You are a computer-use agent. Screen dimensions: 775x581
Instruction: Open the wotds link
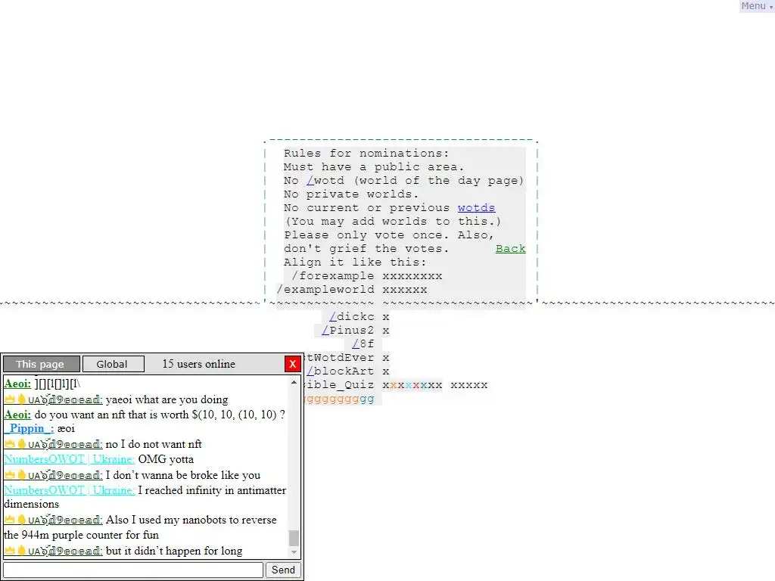pyautogui.click(x=477, y=207)
